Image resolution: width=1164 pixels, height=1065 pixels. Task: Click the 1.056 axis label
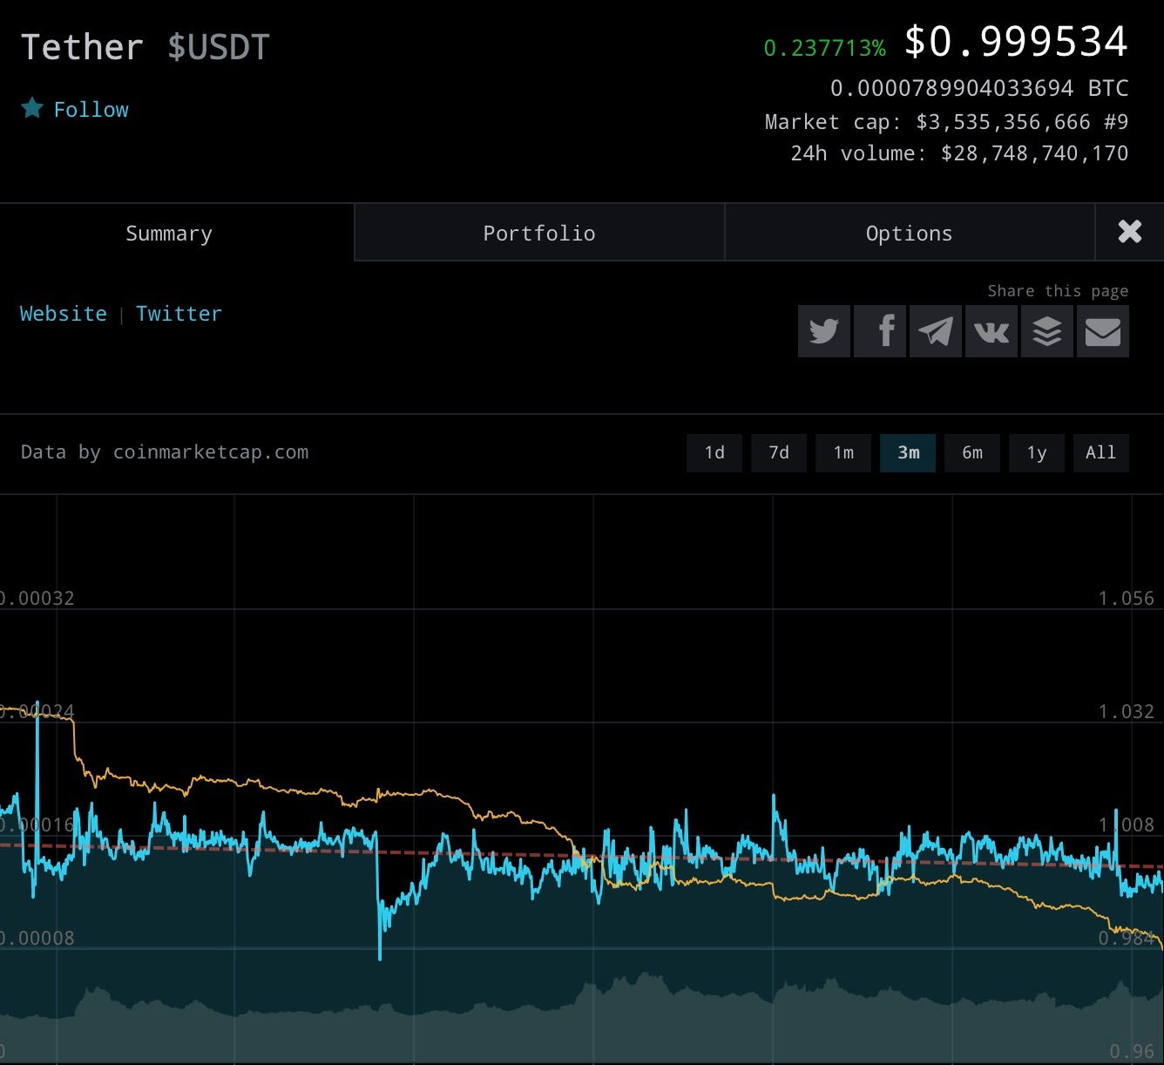[1127, 599]
